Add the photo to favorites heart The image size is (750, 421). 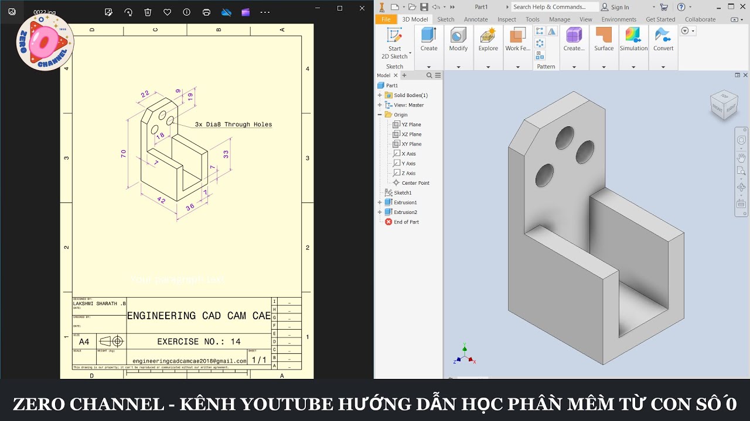167,12
